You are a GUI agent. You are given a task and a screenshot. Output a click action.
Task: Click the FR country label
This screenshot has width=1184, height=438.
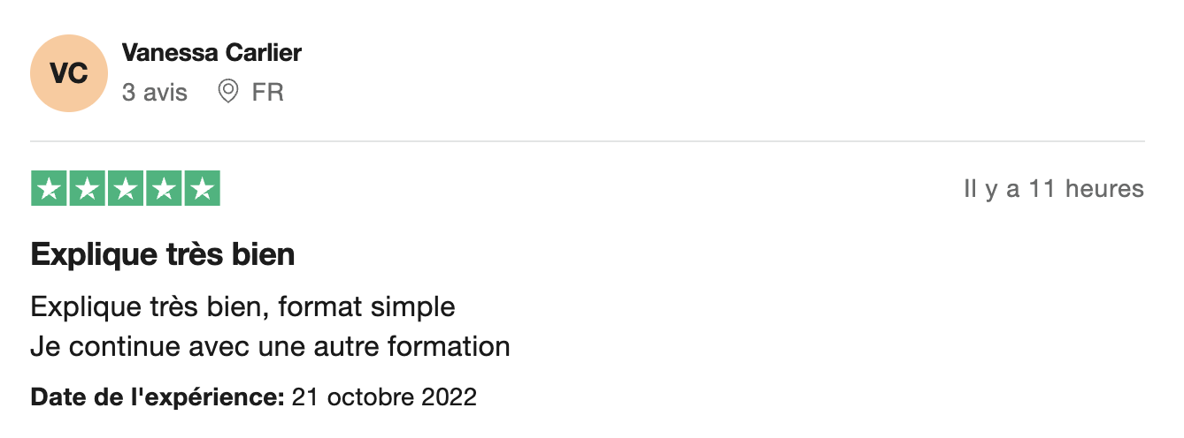(x=267, y=92)
